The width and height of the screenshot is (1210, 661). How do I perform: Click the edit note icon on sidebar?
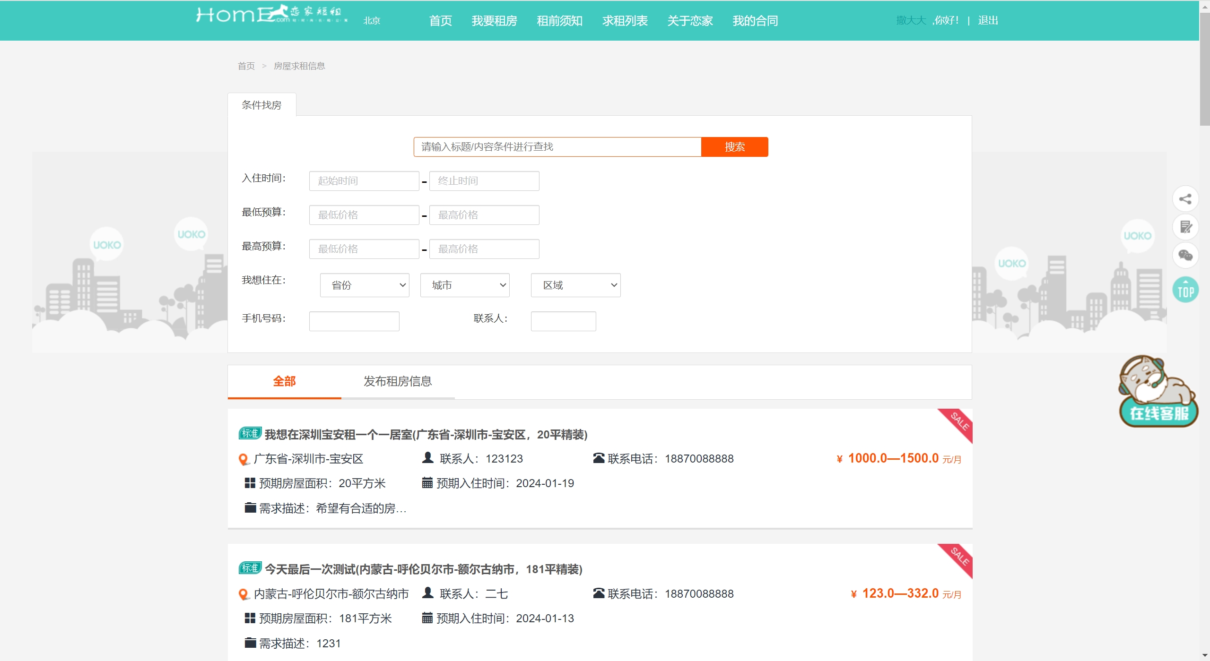click(1185, 227)
